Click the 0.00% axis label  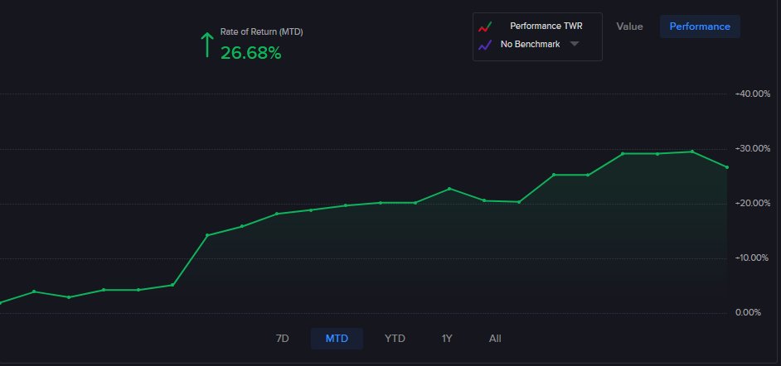pos(747,313)
